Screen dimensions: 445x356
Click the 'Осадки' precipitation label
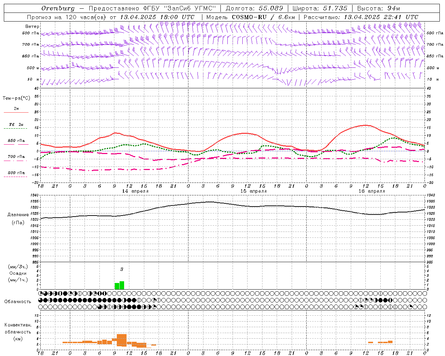tap(18, 273)
